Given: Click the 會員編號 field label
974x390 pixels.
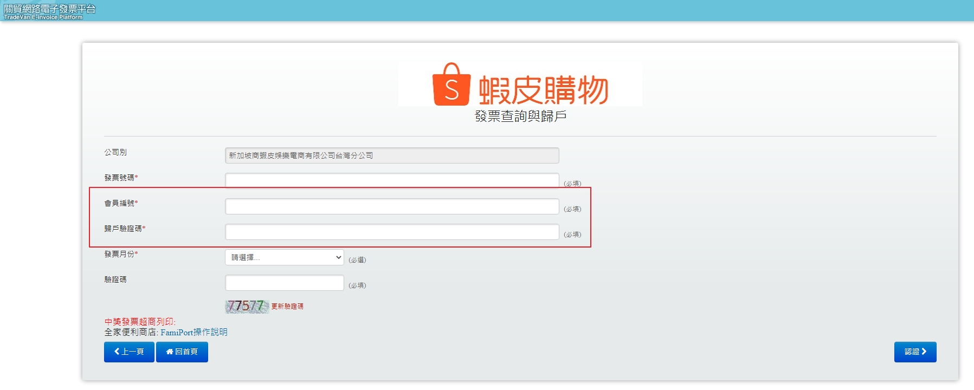Looking at the screenshot, I should pos(120,203).
